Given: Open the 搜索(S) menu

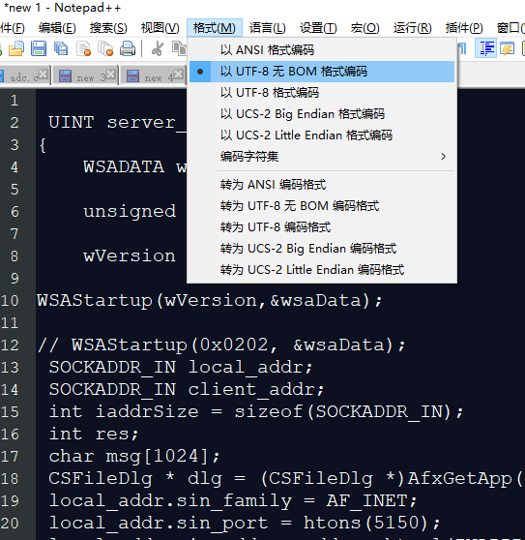Looking at the screenshot, I should pos(108,28).
